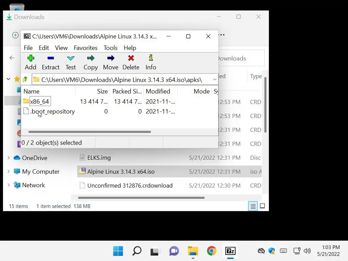
Task: Expand the OneDrive tree node
Action: [x=8, y=158]
